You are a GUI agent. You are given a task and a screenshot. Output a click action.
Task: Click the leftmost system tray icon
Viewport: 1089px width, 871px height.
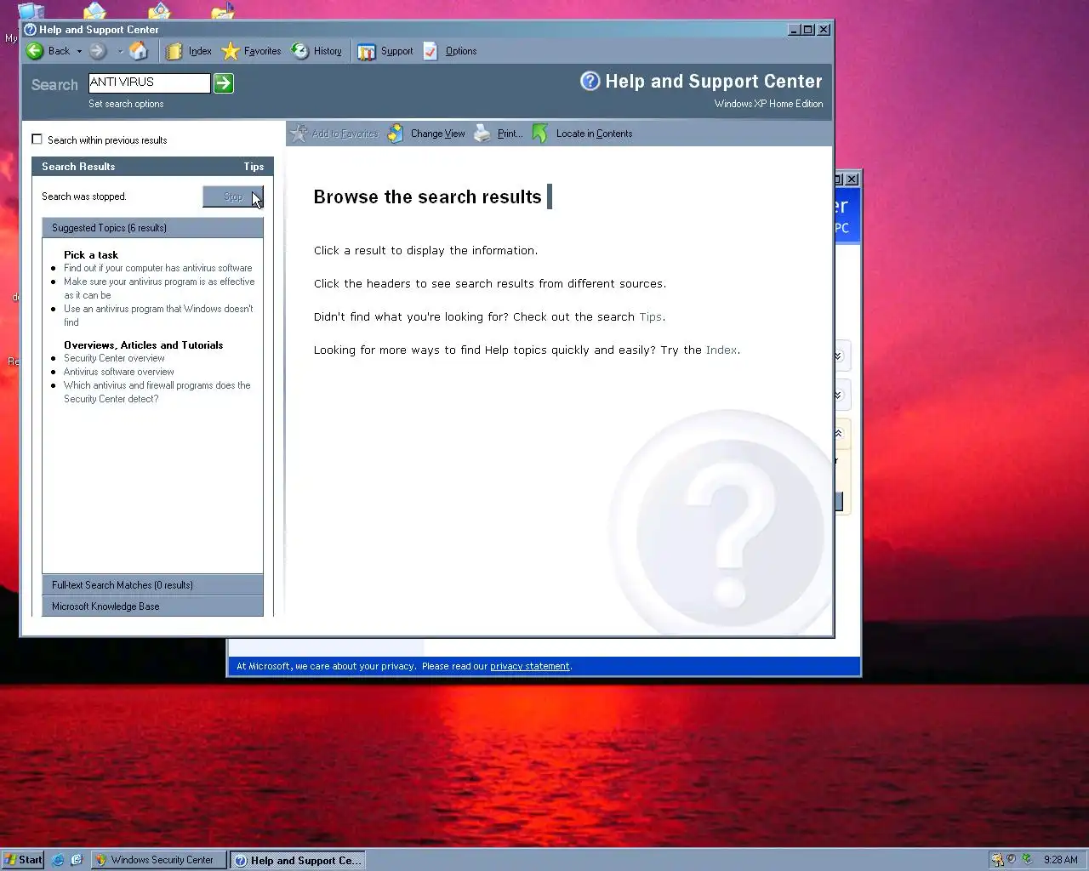[x=997, y=860]
